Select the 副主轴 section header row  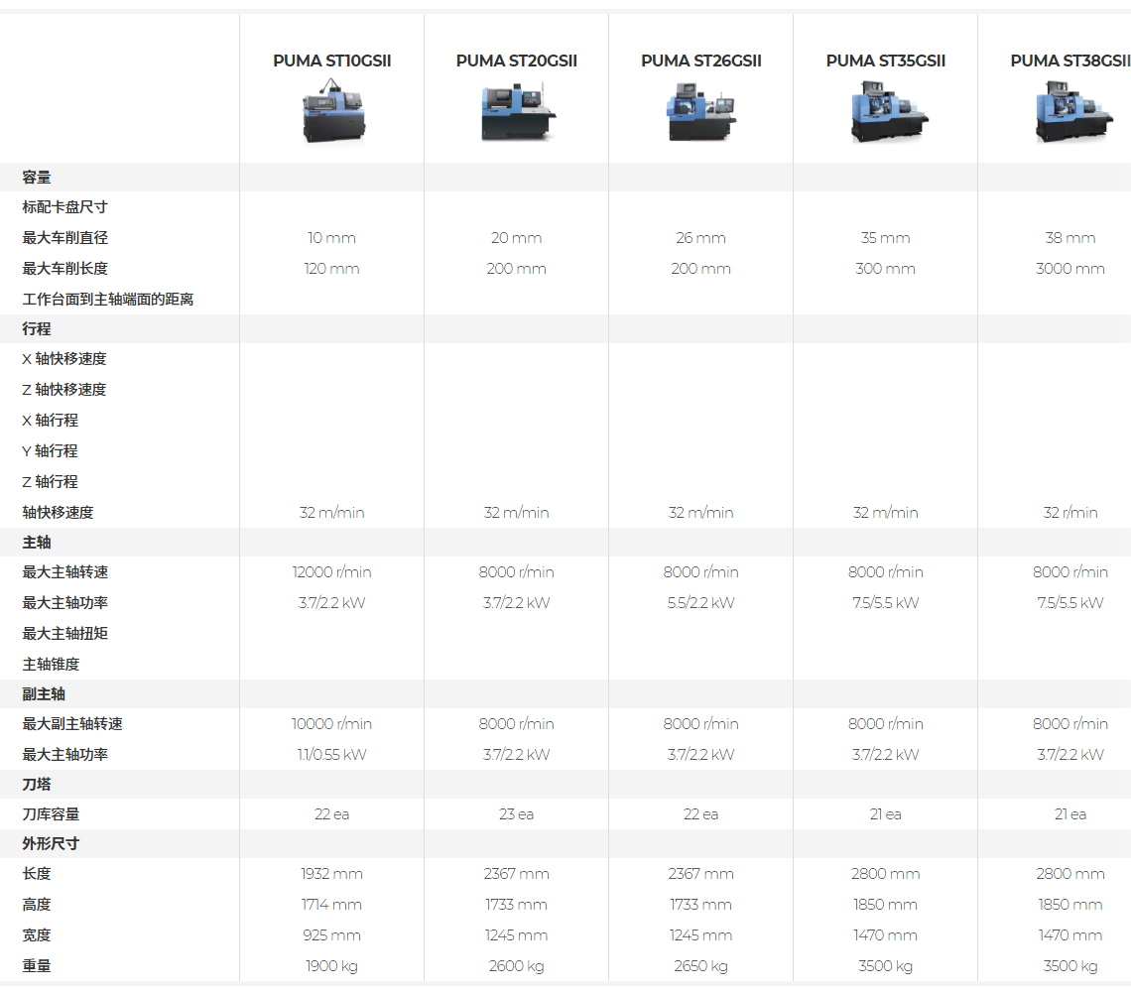565,693
